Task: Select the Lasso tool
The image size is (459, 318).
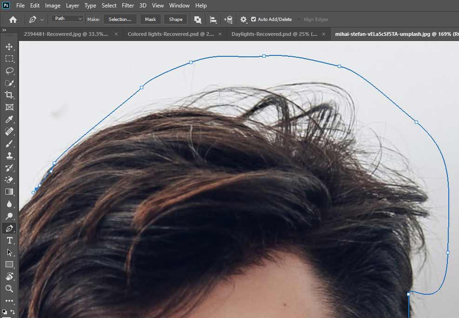Action: [x=9, y=71]
